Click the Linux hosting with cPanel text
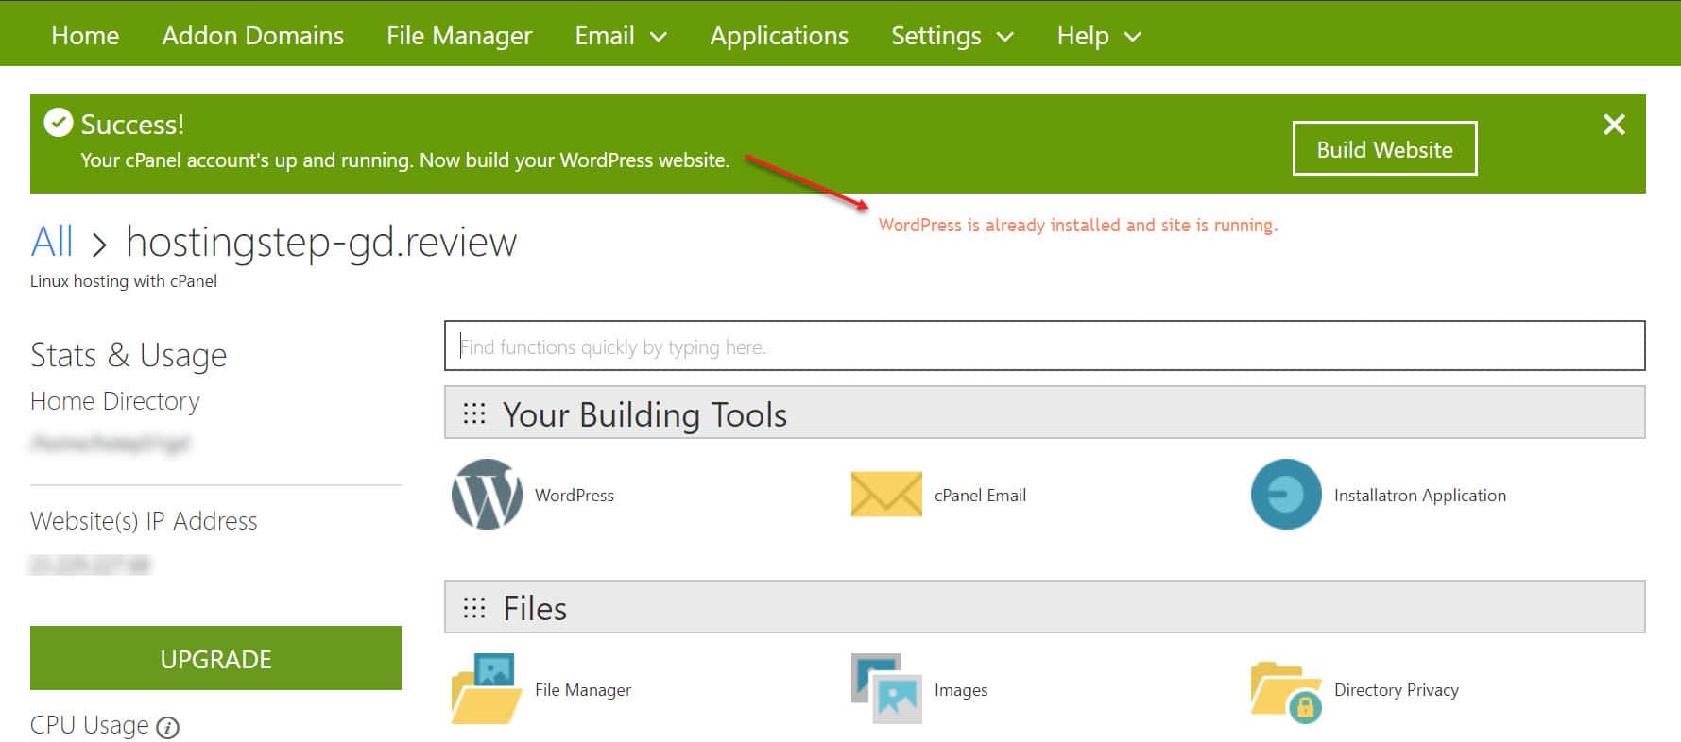Screen dimensions: 1681x742 [124, 281]
